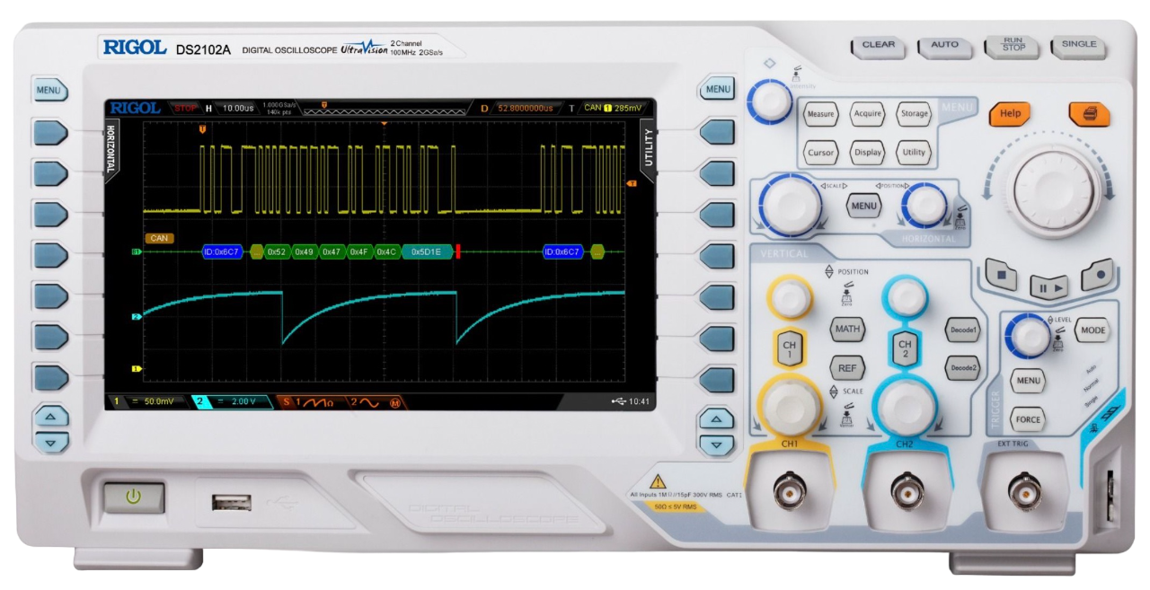Select the cyan channel 2 ground marker on screen

[137, 317]
